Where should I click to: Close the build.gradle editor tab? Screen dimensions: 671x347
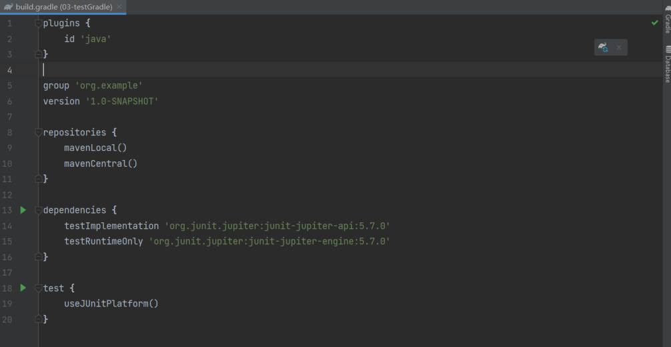[x=119, y=7]
